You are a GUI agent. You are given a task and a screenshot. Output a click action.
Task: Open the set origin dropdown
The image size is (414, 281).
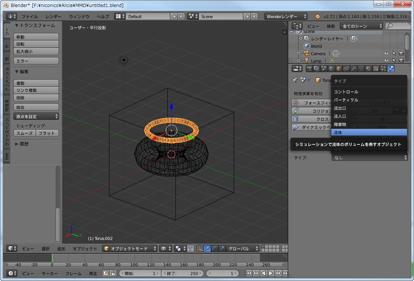click(x=36, y=116)
